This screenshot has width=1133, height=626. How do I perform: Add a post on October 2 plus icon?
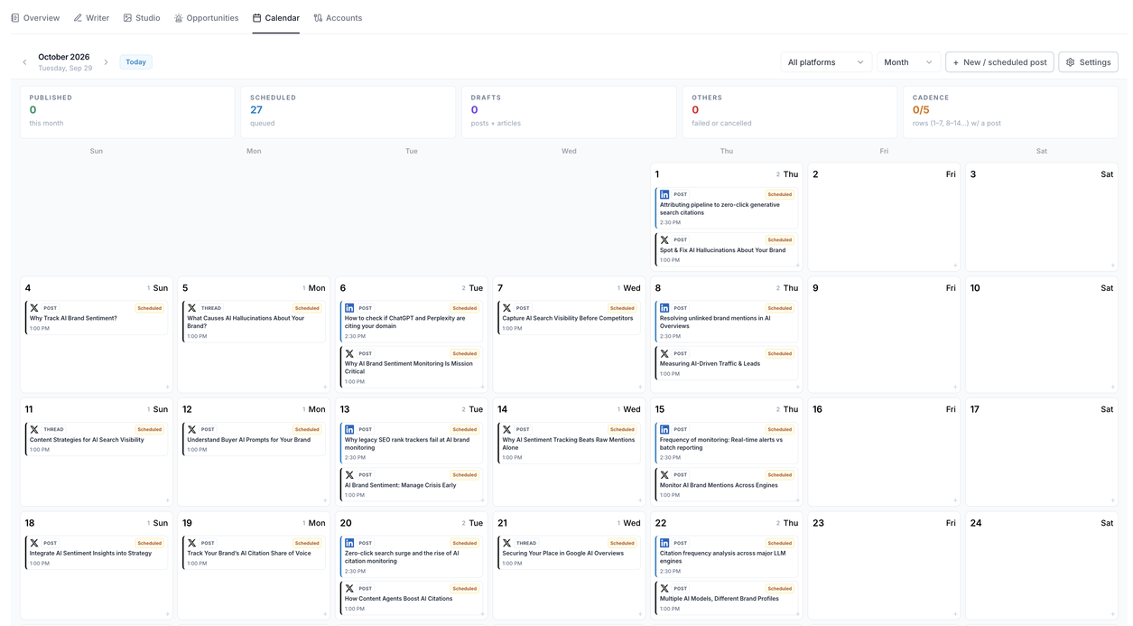[x=955, y=266]
